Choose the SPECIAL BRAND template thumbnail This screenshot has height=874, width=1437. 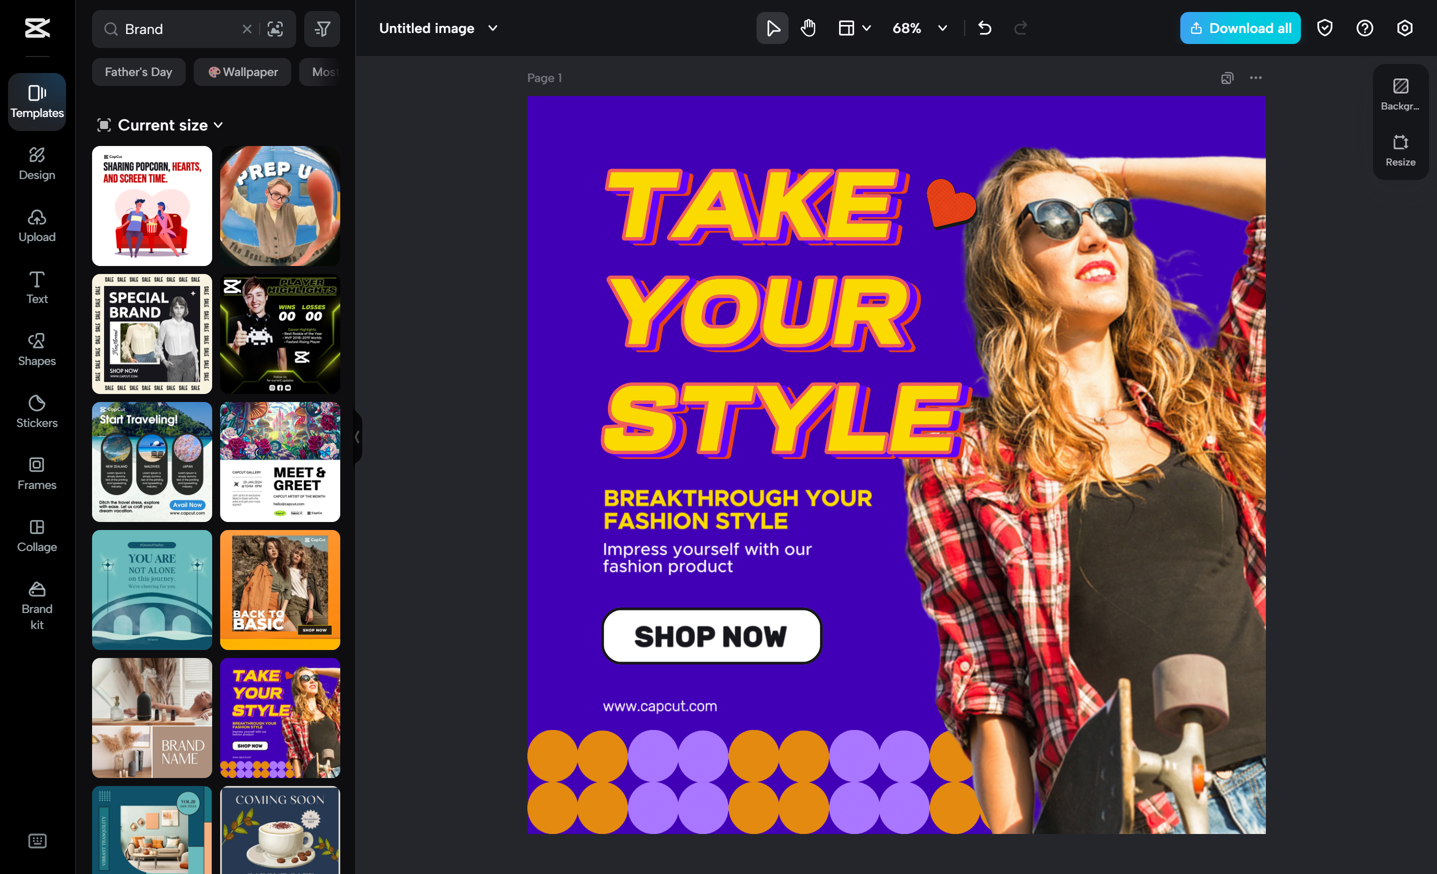click(x=152, y=334)
